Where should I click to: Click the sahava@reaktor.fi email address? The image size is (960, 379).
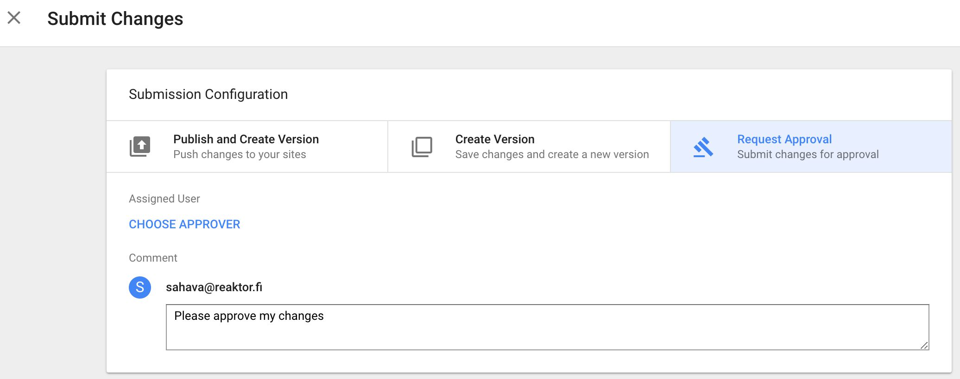click(x=214, y=287)
